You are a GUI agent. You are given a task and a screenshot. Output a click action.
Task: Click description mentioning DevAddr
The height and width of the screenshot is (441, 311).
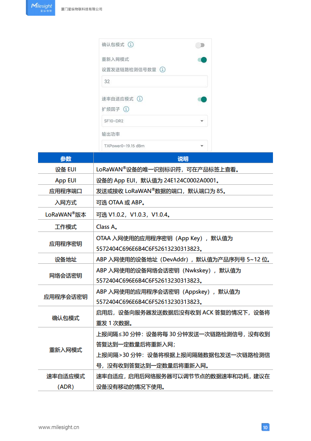point(184,259)
